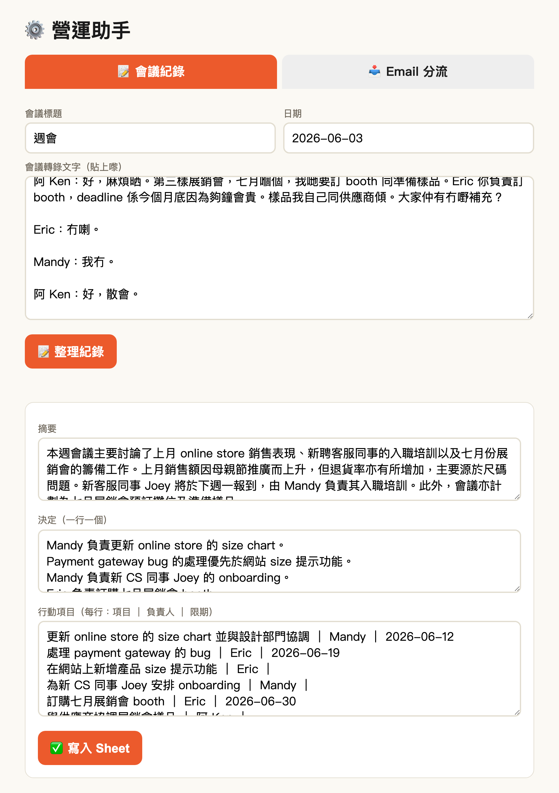Image resolution: width=559 pixels, height=793 pixels.
Task: Click inside the 會議轉錄文字 transcript box
Action: point(279,248)
